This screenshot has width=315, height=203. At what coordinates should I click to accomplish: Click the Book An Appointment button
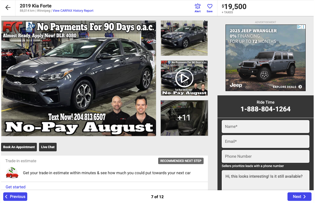coord(19,147)
